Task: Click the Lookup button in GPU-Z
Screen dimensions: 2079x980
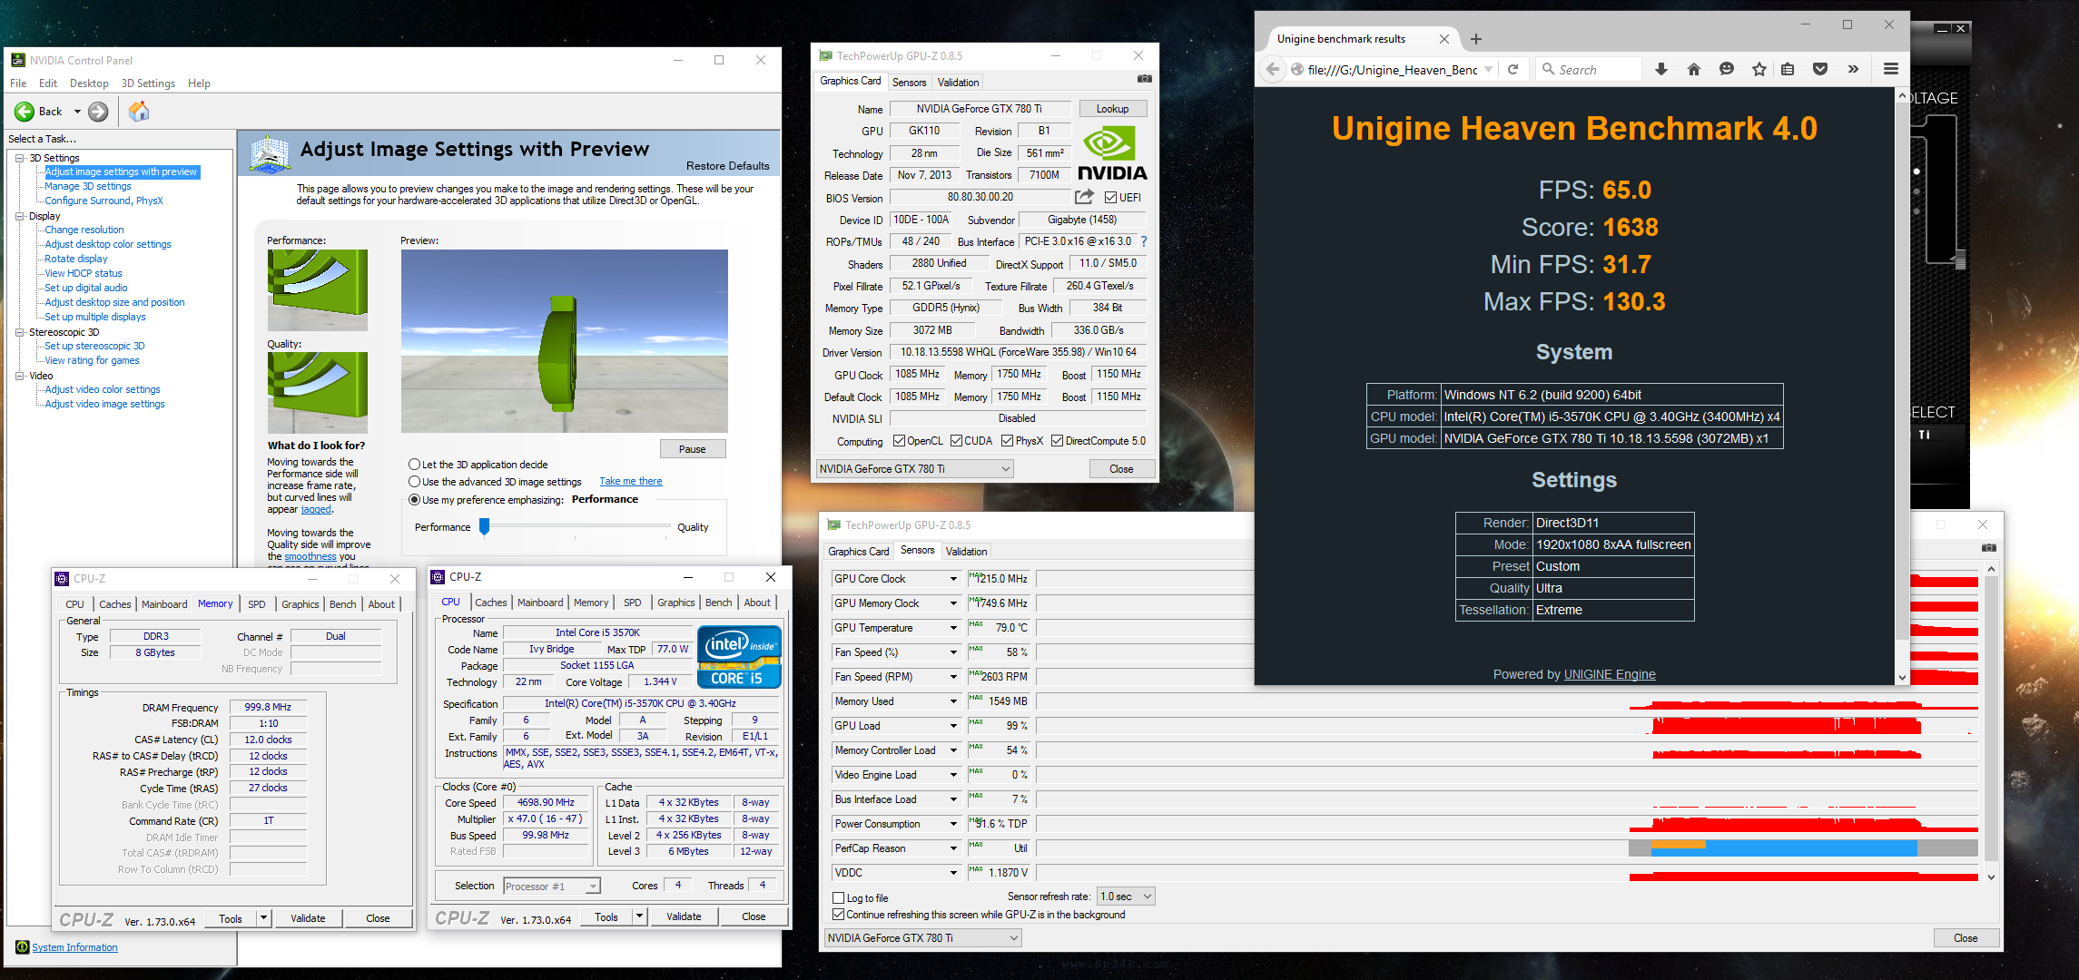Action: [1112, 109]
